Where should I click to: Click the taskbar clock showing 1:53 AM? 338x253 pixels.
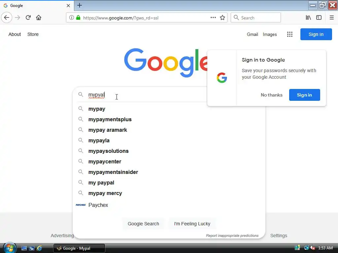coord(325,248)
